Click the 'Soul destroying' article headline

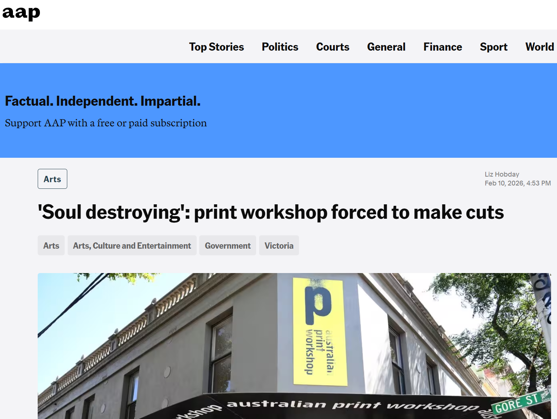[x=271, y=212]
